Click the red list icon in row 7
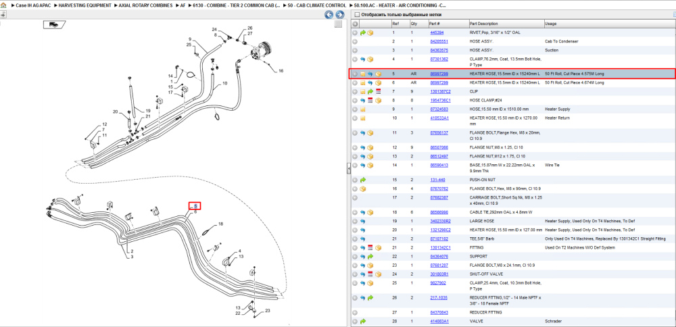676x327 pixels. pos(379,92)
